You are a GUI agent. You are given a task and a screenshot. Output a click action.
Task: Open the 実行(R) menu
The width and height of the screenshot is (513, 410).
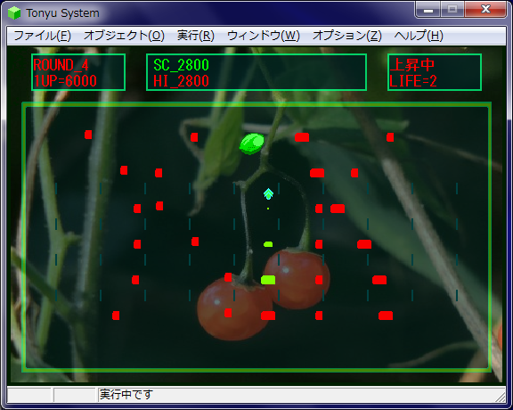(196, 36)
